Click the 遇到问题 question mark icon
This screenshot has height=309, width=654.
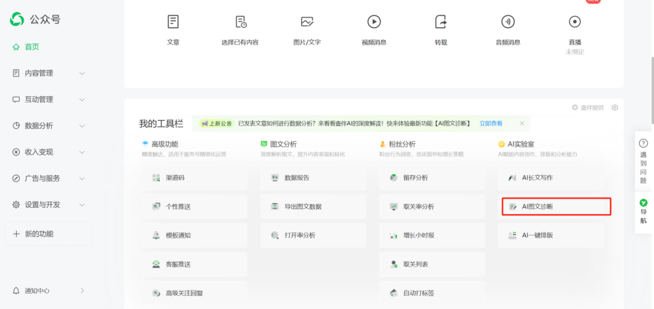[644, 143]
